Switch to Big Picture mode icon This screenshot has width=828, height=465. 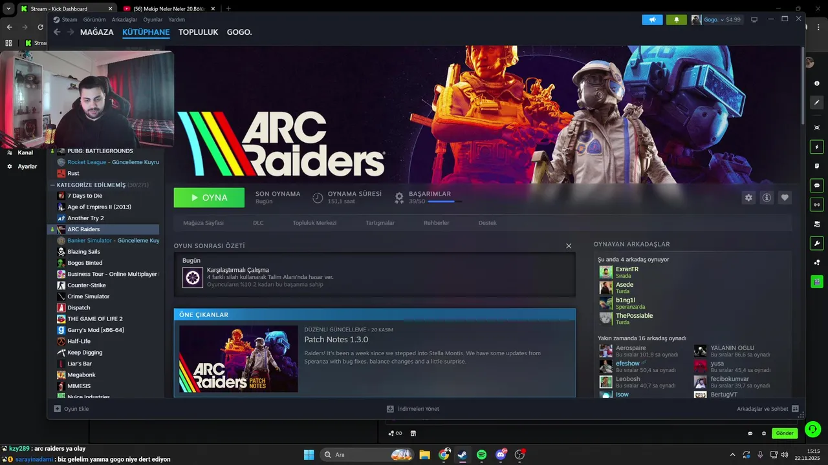click(754, 19)
